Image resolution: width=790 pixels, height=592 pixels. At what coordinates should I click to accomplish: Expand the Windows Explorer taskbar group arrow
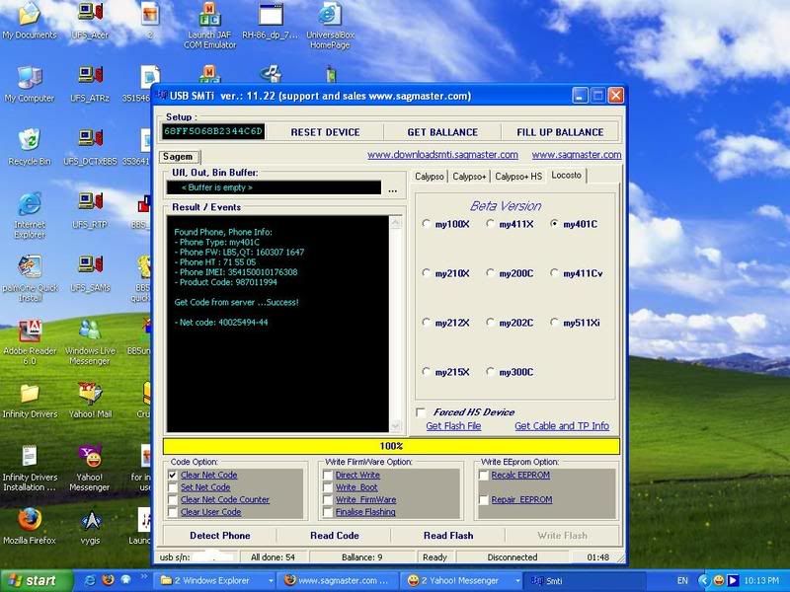(271, 581)
